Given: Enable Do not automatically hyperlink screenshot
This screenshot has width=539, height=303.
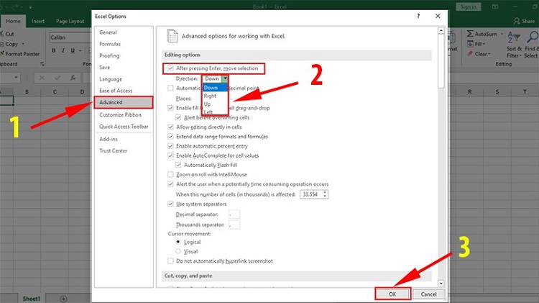Looking at the screenshot, I should pos(170,261).
